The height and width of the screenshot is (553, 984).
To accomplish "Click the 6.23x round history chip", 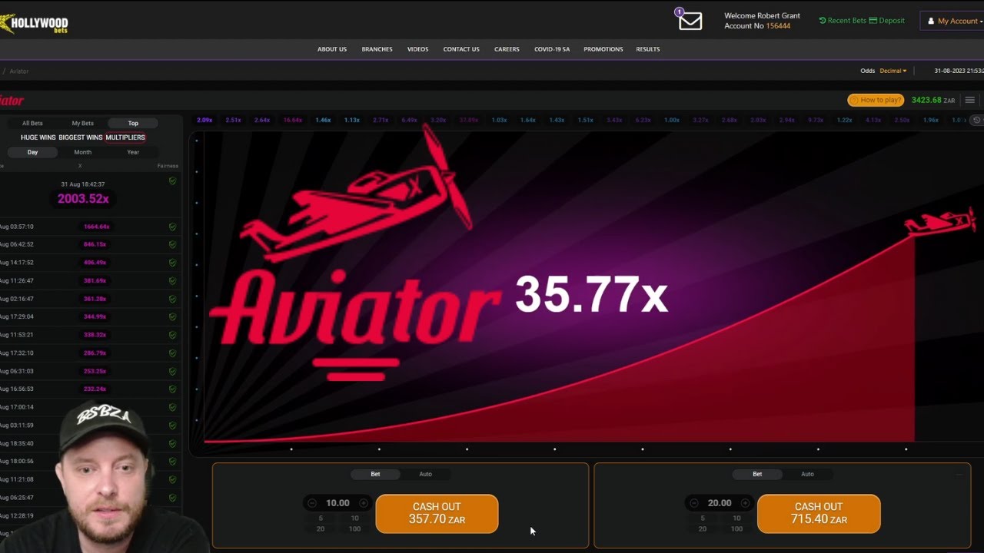I will (x=643, y=121).
